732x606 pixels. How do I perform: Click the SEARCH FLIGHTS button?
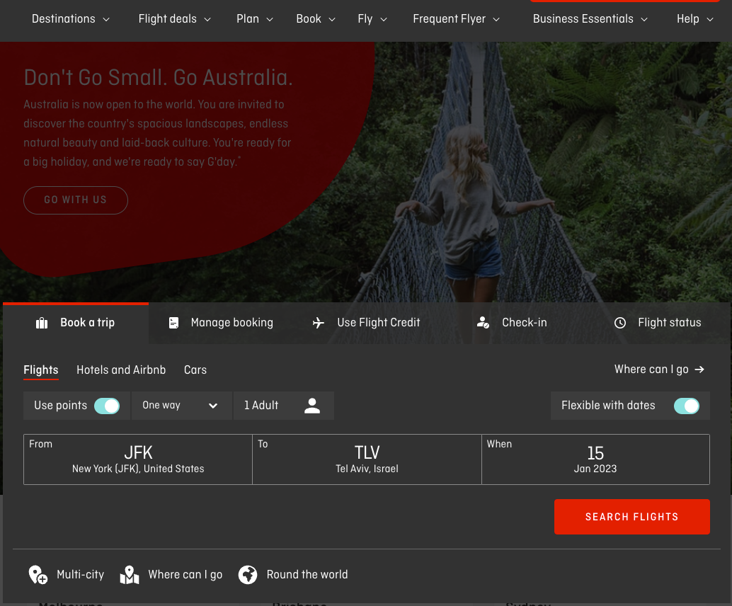pos(631,517)
